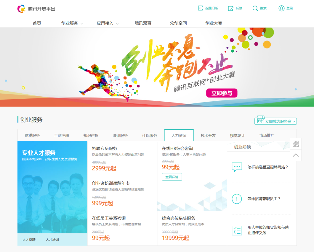
Task: Click the 反馈 feedback edit icon
Action: [231, 8]
